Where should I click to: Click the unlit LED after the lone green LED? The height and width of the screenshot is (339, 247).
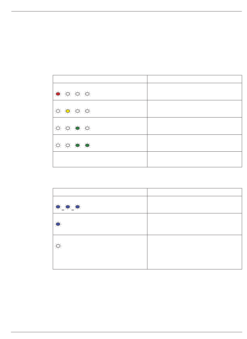87,128
